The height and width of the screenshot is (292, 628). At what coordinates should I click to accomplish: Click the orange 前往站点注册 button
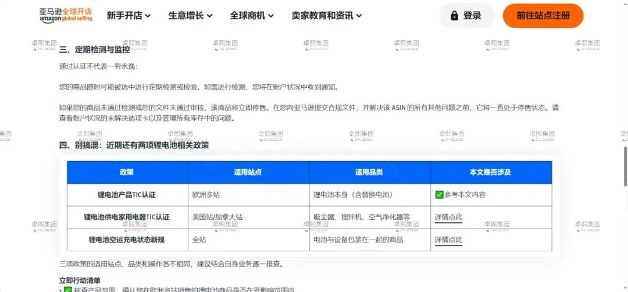coord(543,16)
